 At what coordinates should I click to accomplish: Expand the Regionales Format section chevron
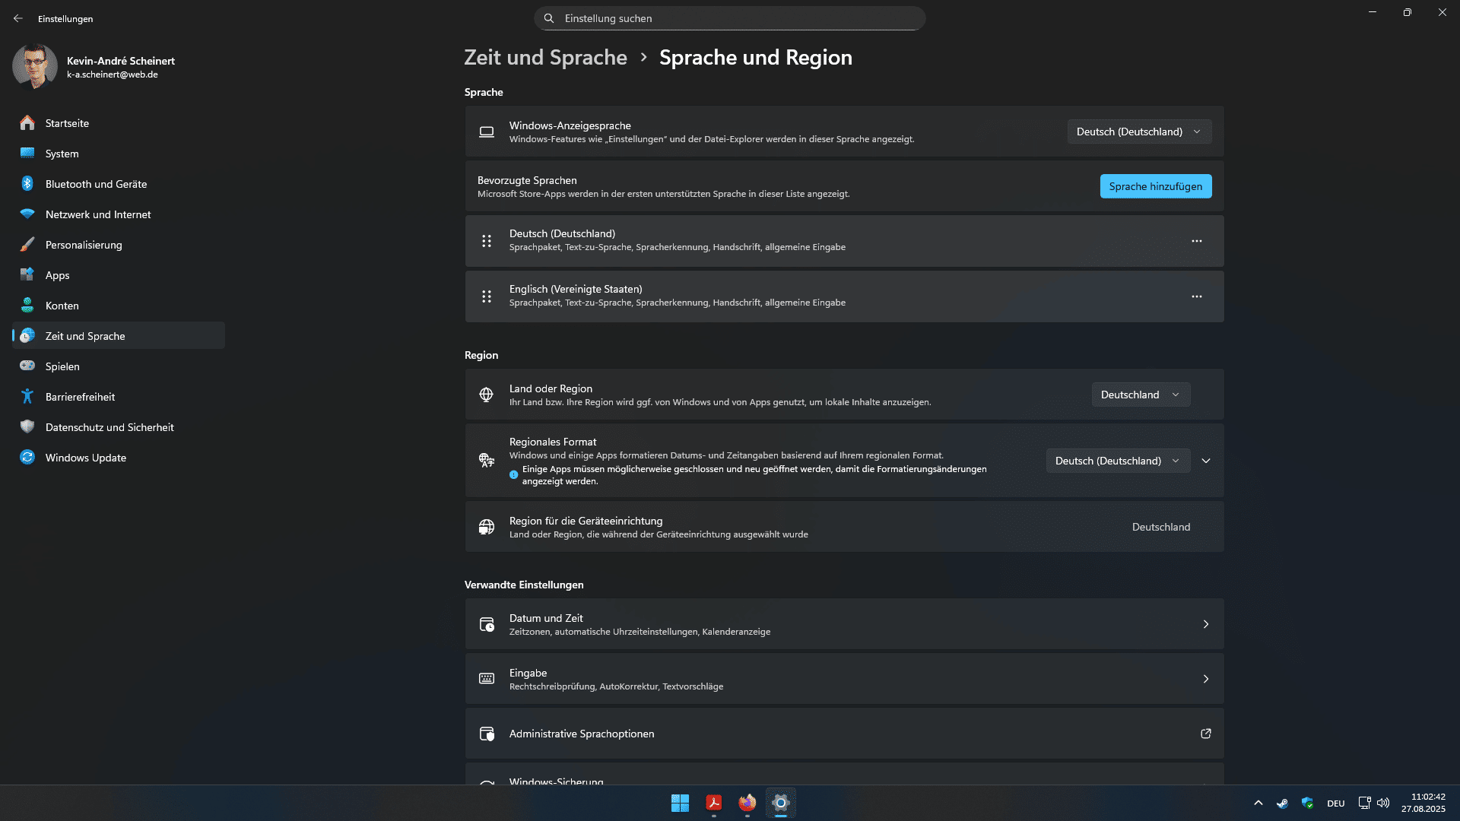coord(1206,461)
